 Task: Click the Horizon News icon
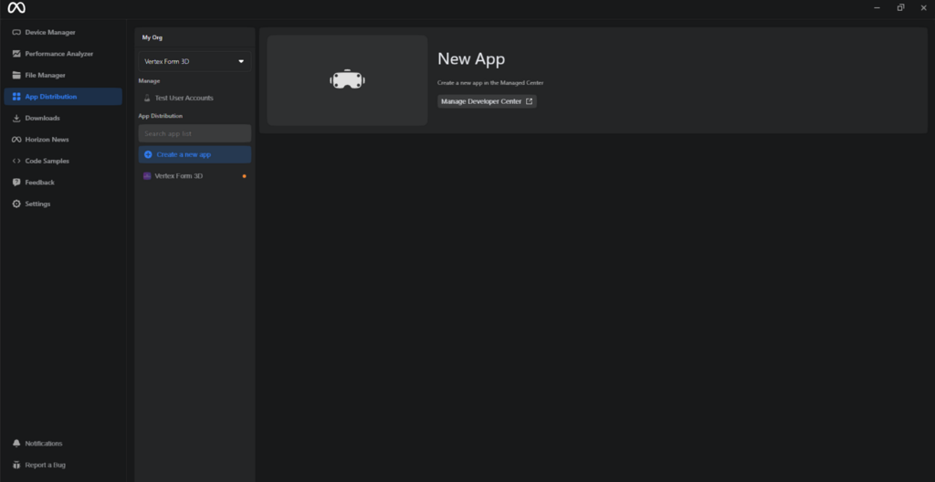16,140
